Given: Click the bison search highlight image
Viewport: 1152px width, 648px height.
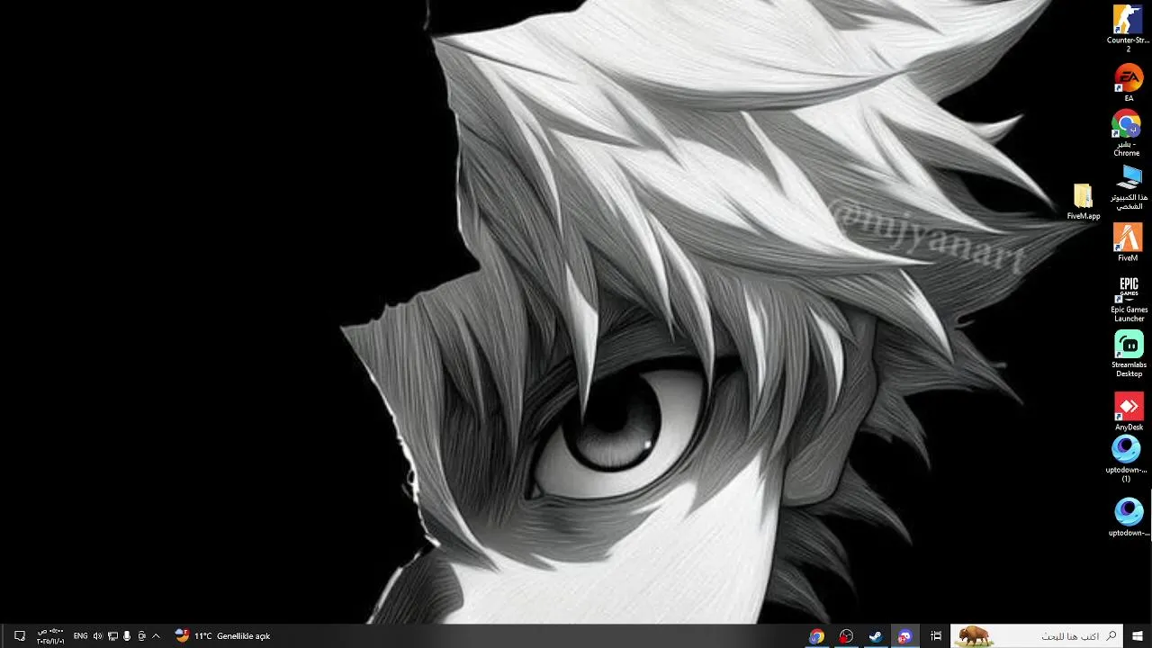Looking at the screenshot, I should (x=975, y=636).
